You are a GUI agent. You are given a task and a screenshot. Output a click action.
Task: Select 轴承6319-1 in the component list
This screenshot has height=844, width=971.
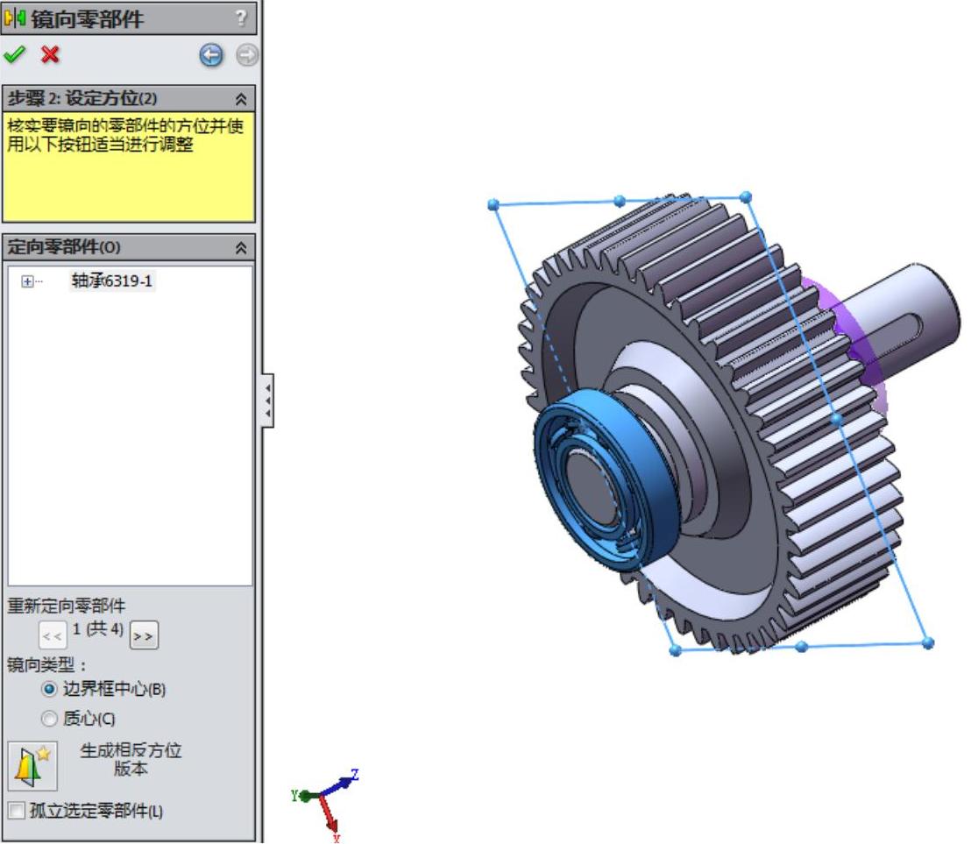[111, 281]
